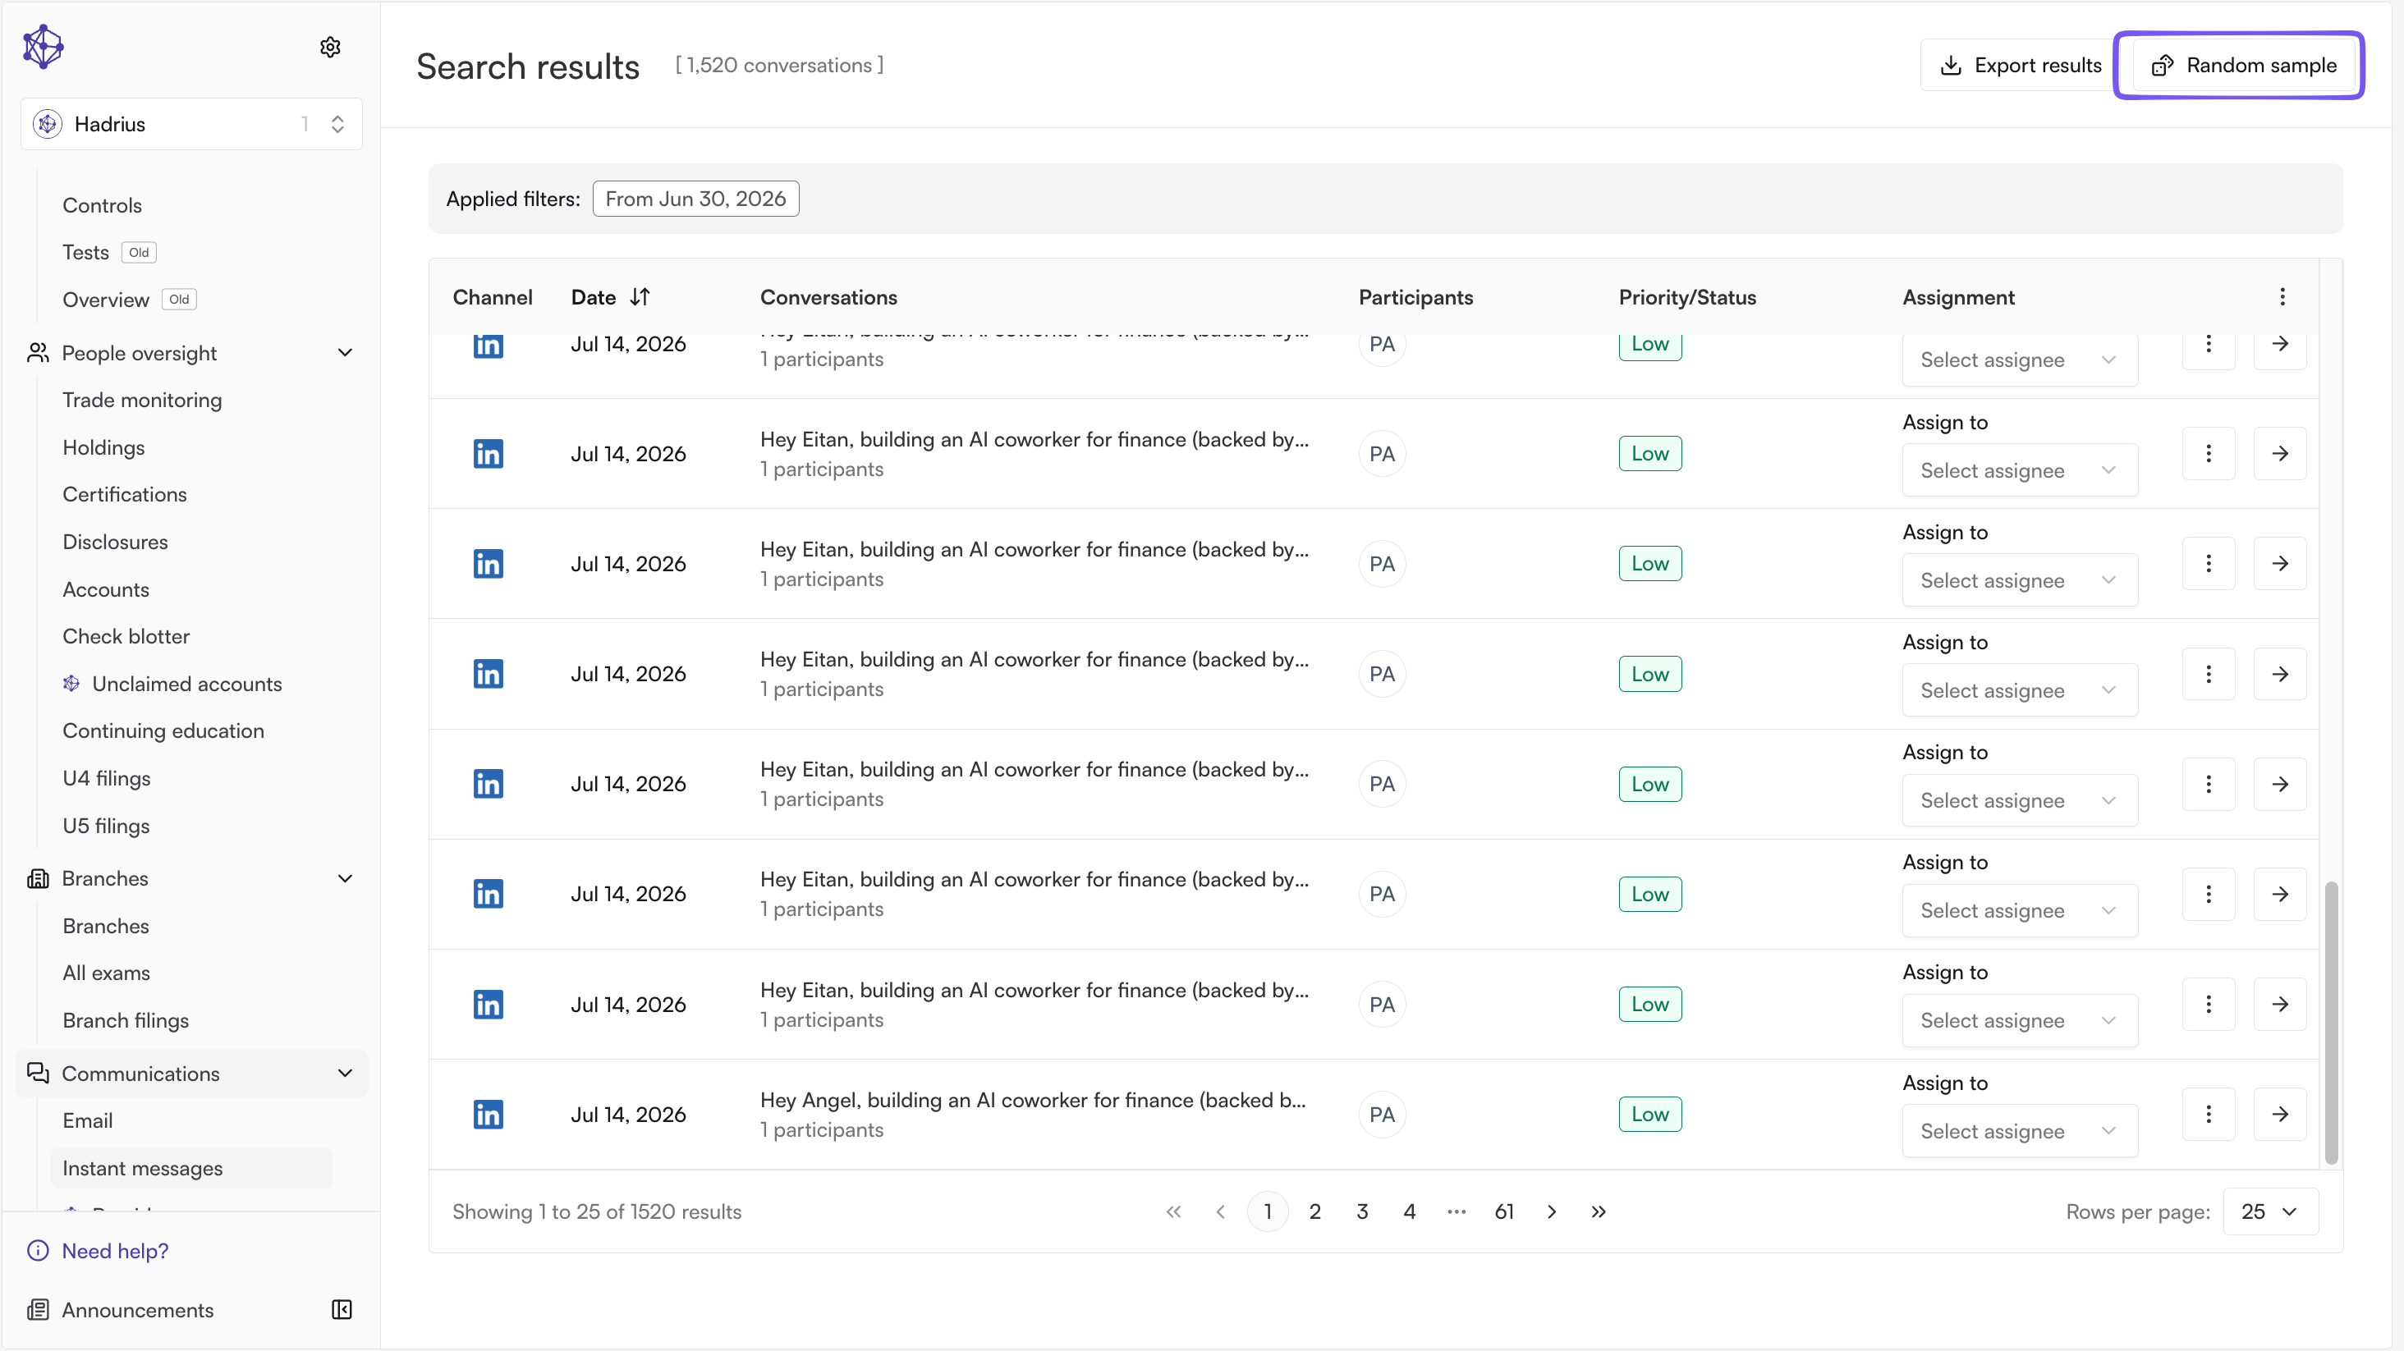
Task: Open Trade monitoring in sidebar
Action: pos(142,400)
